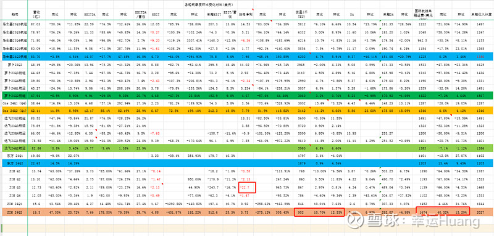The height and width of the screenshot is (236, 494).
Task: Select red -9.20 EBIT cell
Action: click(156, 40)
